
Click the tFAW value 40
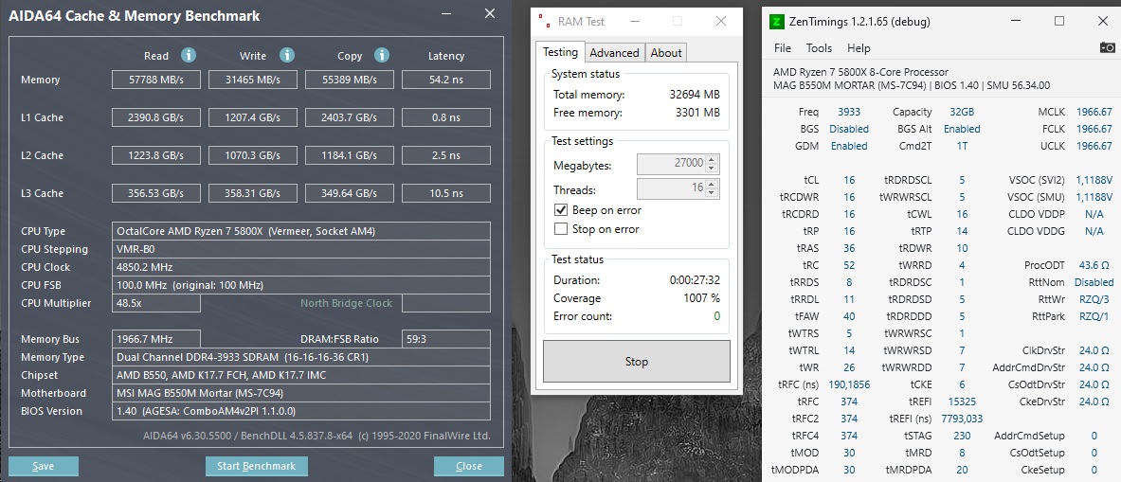849,316
